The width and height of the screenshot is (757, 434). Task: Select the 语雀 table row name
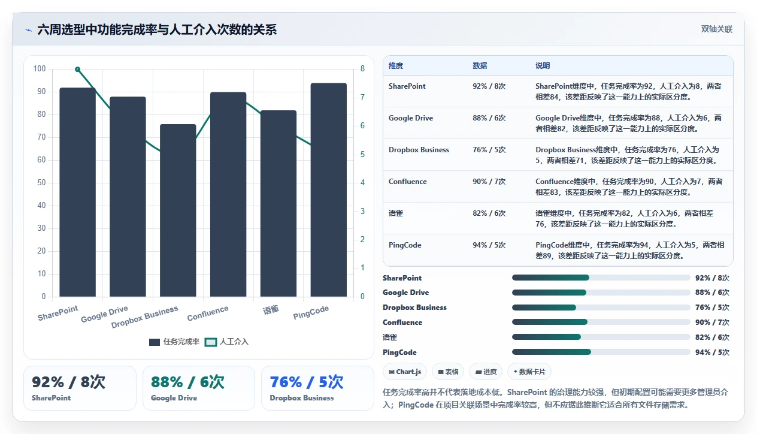(x=396, y=213)
